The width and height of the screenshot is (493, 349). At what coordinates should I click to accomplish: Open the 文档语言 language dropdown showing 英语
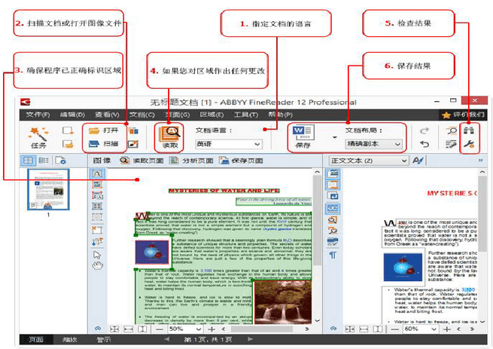coord(229,144)
